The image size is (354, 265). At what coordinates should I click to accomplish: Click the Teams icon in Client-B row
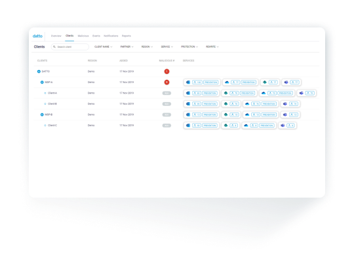[285, 104]
